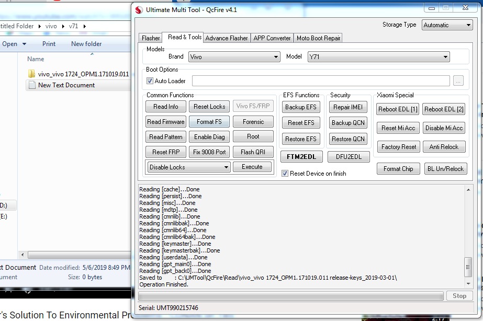Click the Enable Diag button

209,136
